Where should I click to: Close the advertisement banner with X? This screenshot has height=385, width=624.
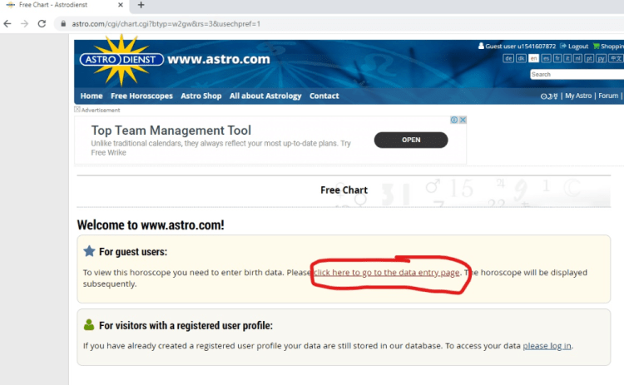point(463,120)
